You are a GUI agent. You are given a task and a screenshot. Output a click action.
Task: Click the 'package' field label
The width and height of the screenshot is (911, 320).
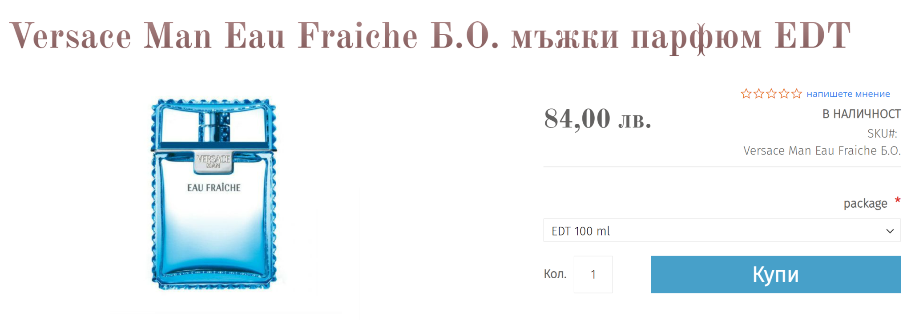pos(865,203)
